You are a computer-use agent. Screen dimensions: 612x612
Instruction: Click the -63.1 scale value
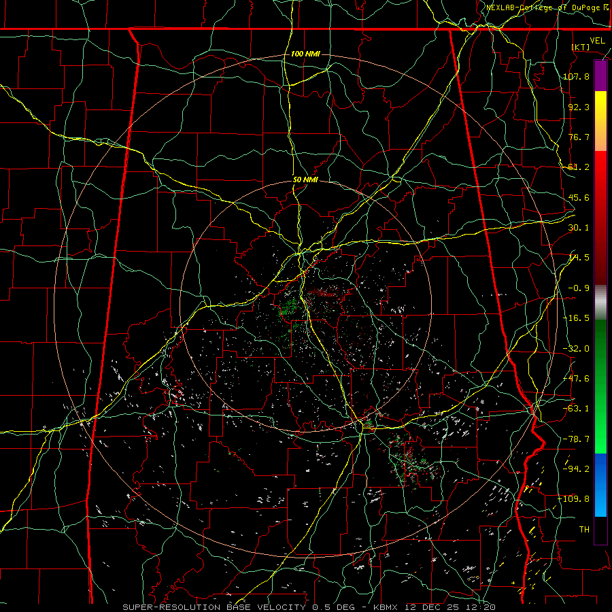tap(576, 409)
